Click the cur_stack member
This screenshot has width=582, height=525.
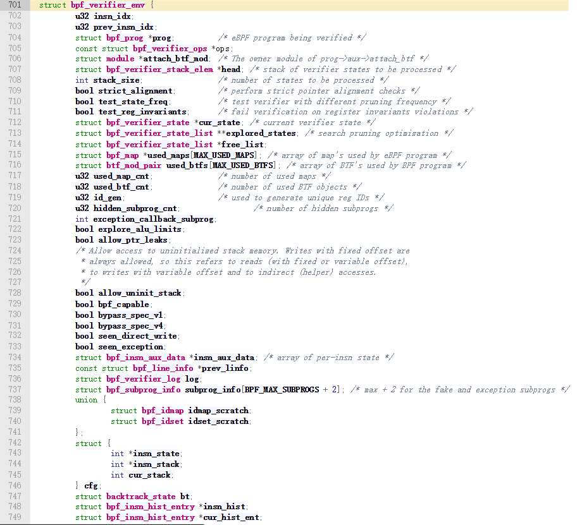coord(149,475)
